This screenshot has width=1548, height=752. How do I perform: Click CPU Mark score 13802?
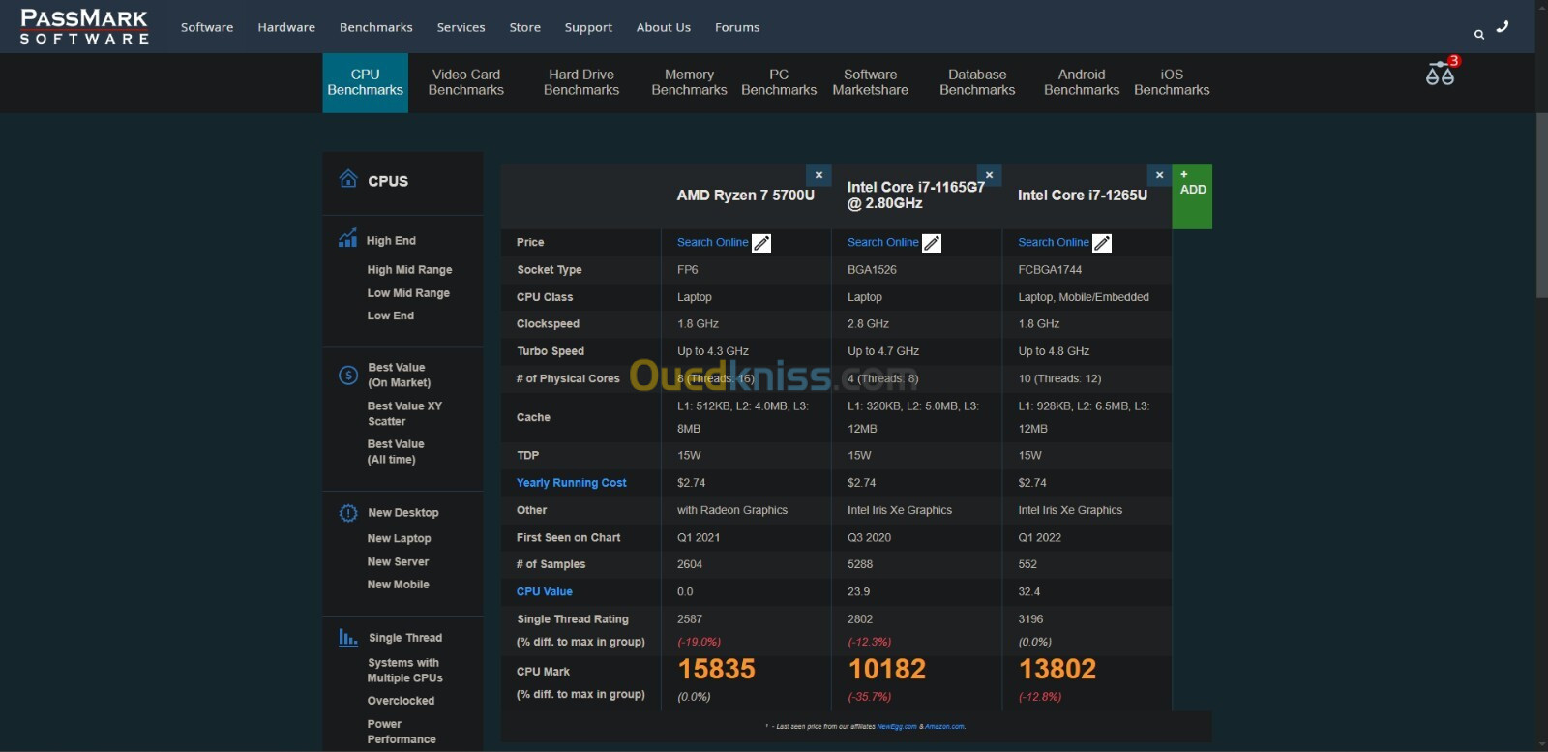pyautogui.click(x=1057, y=669)
